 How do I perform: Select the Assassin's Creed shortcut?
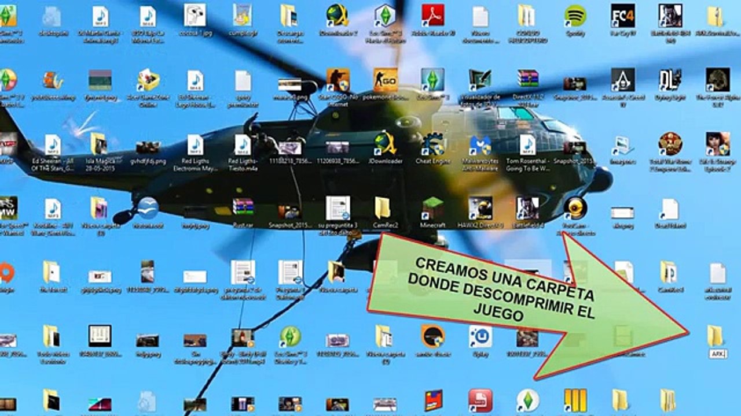[x=622, y=80]
